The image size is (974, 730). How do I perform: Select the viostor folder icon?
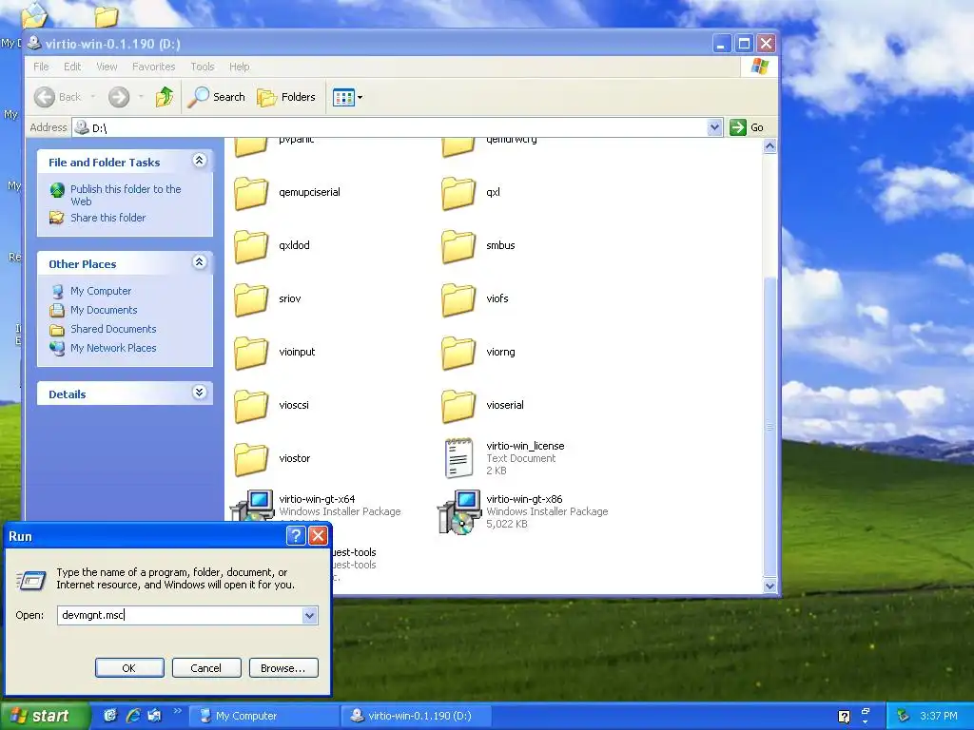pos(251,459)
